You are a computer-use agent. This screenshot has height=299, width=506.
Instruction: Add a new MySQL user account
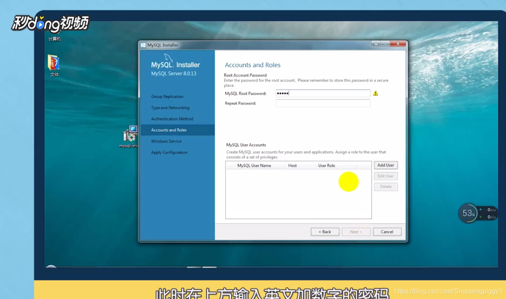click(386, 165)
